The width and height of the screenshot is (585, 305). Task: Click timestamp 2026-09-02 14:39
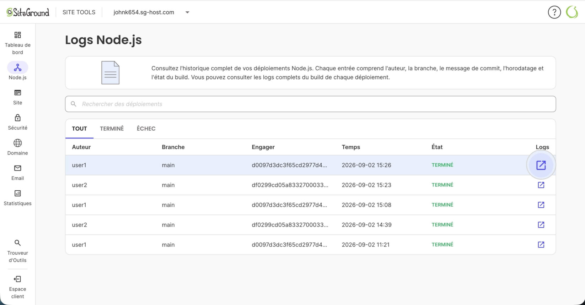pyautogui.click(x=366, y=225)
